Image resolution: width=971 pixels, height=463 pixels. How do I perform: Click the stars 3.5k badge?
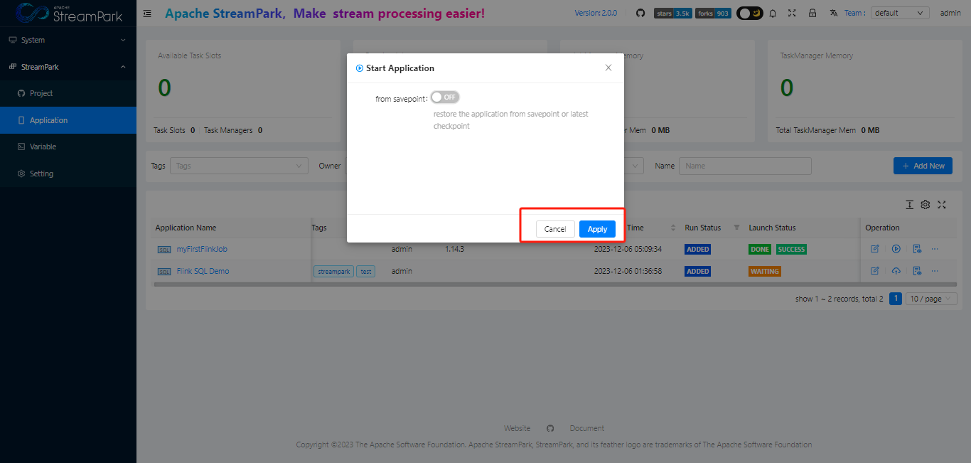(672, 13)
